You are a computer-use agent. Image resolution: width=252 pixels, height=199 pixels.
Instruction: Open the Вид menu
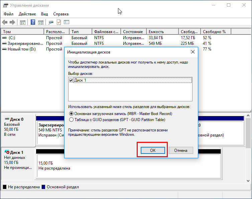point(44,14)
